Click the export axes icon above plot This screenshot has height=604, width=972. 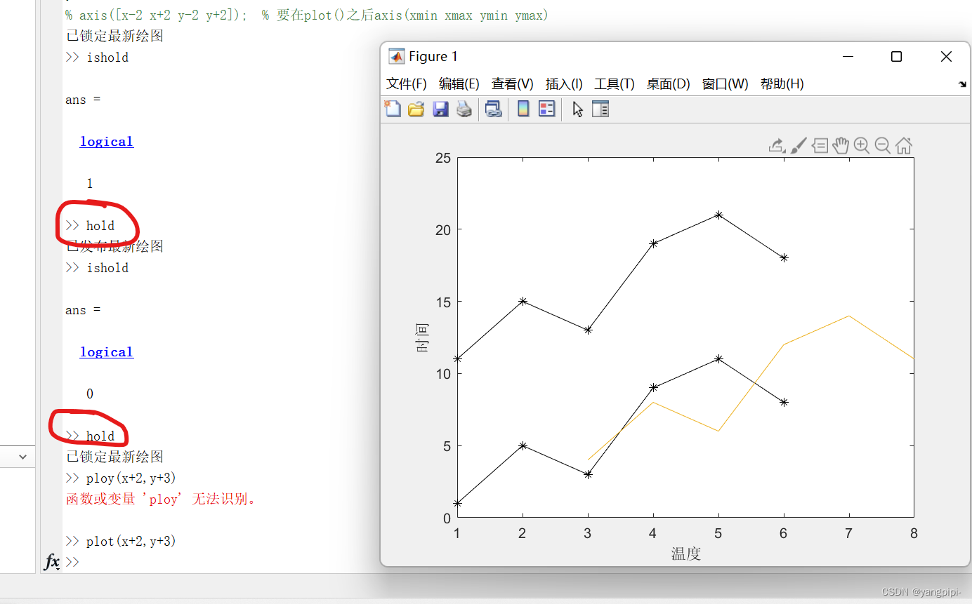pyautogui.click(x=777, y=145)
